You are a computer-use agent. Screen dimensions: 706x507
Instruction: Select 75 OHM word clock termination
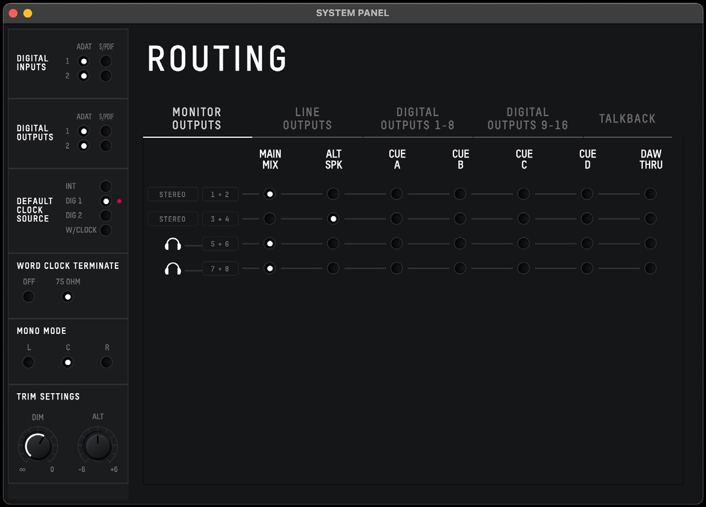point(67,297)
